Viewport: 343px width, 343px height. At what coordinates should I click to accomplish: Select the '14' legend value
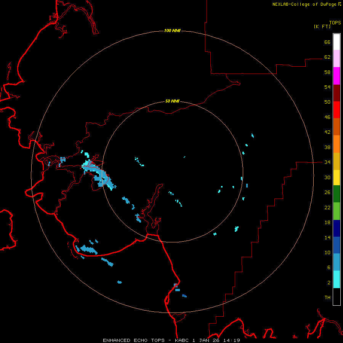(x=327, y=237)
